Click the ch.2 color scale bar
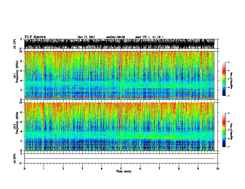The image size is (245, 189). (x=224, y=130)
